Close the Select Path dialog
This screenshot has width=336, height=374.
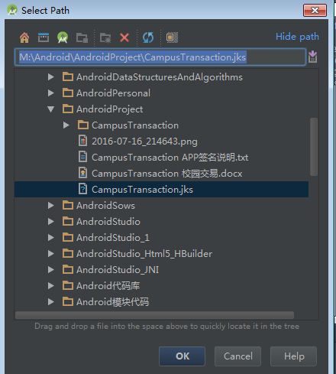point(315,10)
